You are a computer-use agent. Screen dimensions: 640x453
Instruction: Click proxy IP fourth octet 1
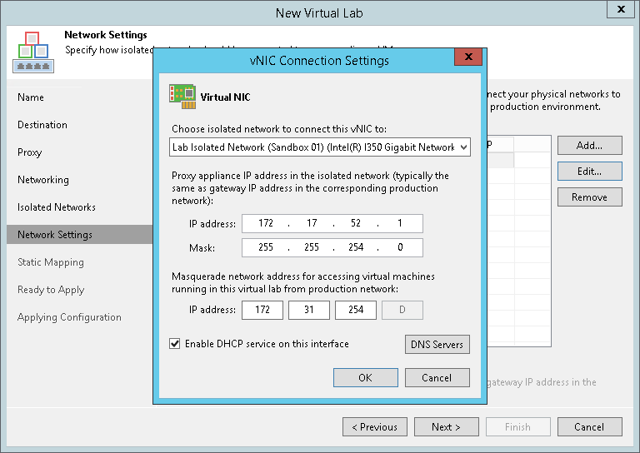point(400,223)
